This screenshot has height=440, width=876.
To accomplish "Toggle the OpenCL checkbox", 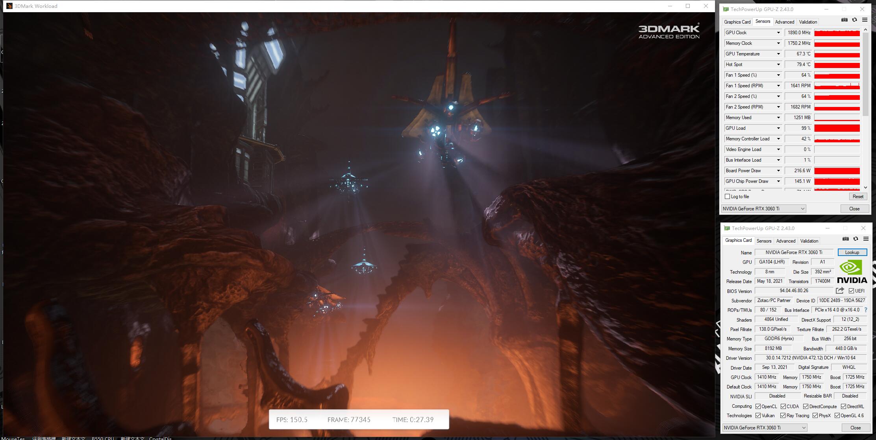I will pyautogui.click(x=758, y=407).
